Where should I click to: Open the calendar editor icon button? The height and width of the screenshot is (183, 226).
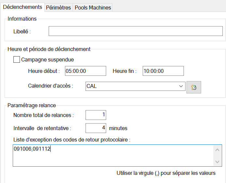(x=194, y=87)
